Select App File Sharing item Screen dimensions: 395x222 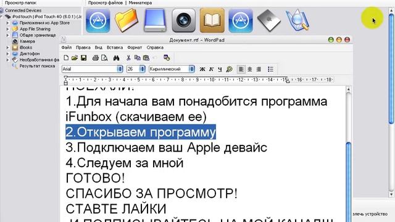click(x=35, y=29)
